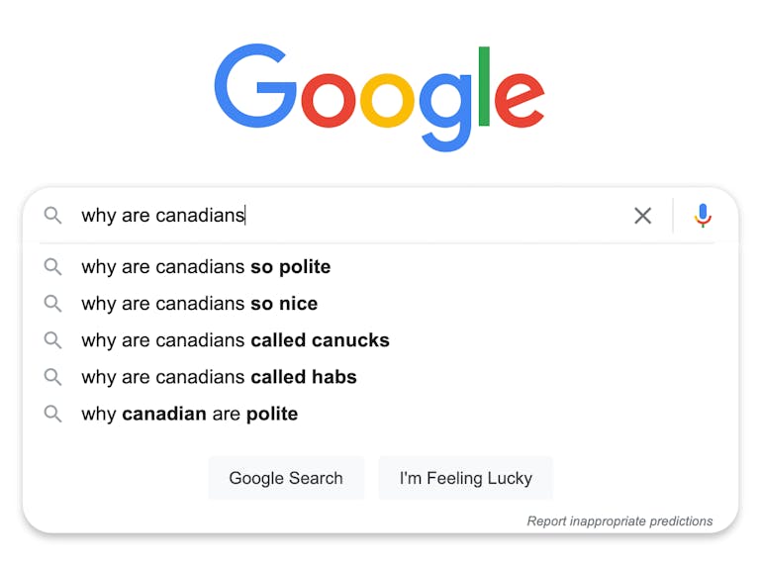This screenshot has height=563, width=760.
Task: Select suggestion "why are canadians so nice"
Action: point(199,304)
